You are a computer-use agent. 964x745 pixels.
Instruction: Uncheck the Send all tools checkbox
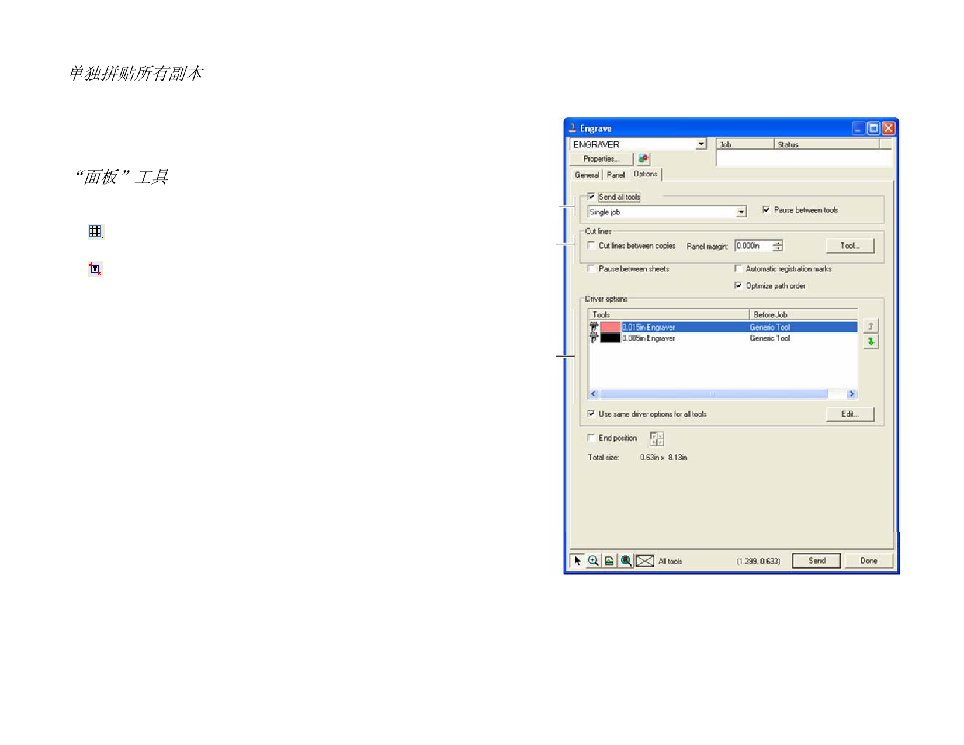(591, 197)
